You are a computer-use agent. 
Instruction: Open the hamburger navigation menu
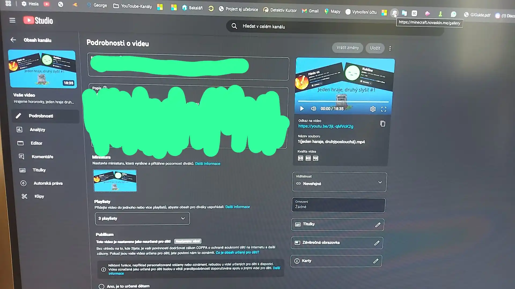(x=12, y=20)
